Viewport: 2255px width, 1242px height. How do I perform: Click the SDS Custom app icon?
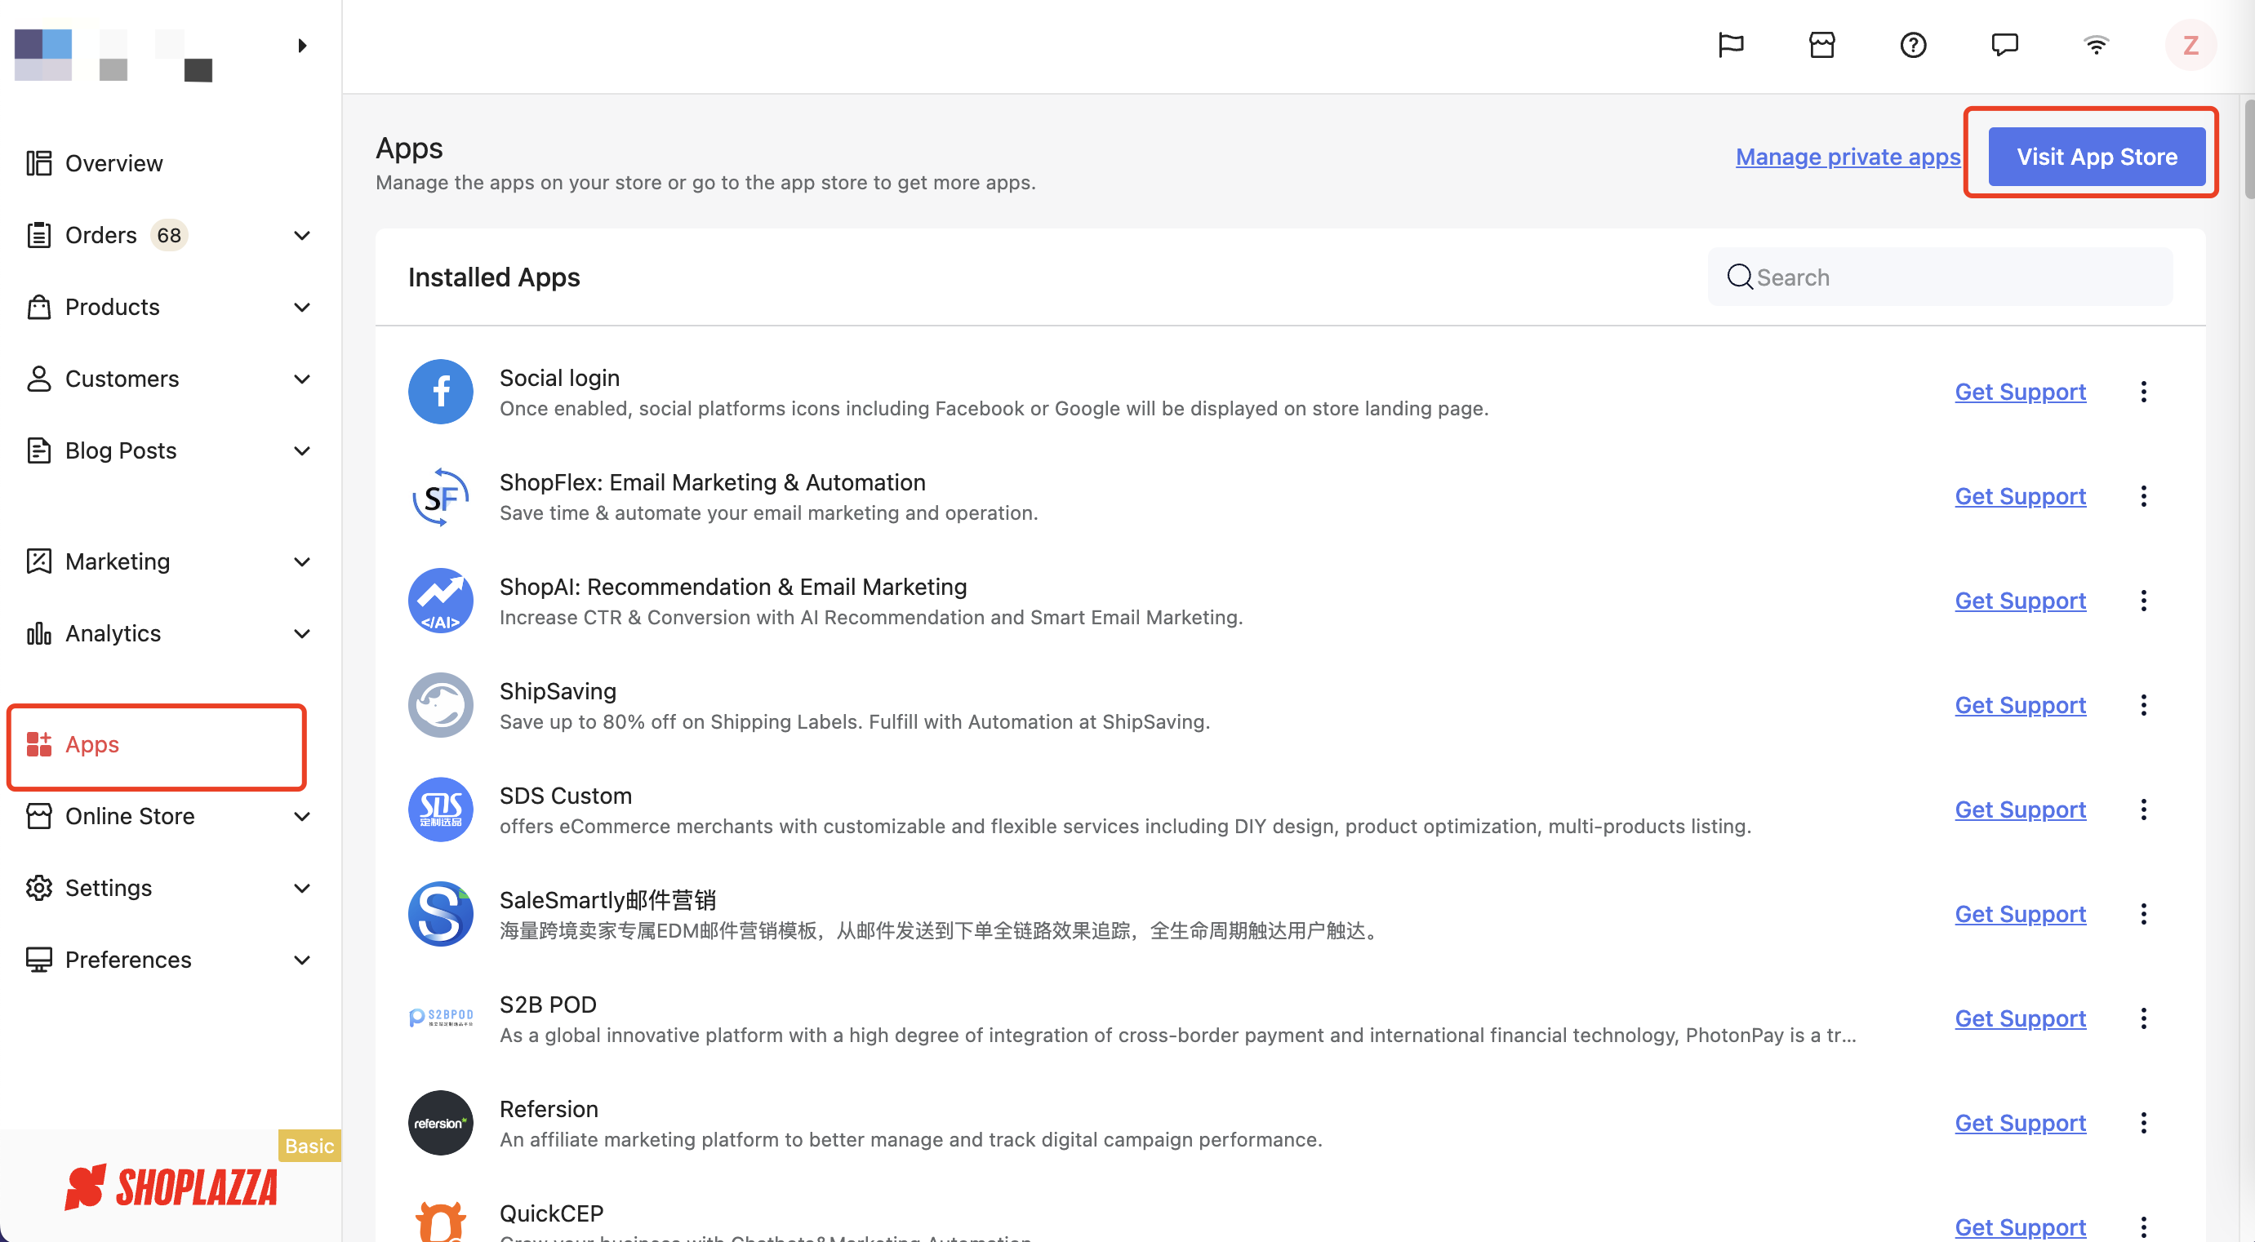(440, 810)
